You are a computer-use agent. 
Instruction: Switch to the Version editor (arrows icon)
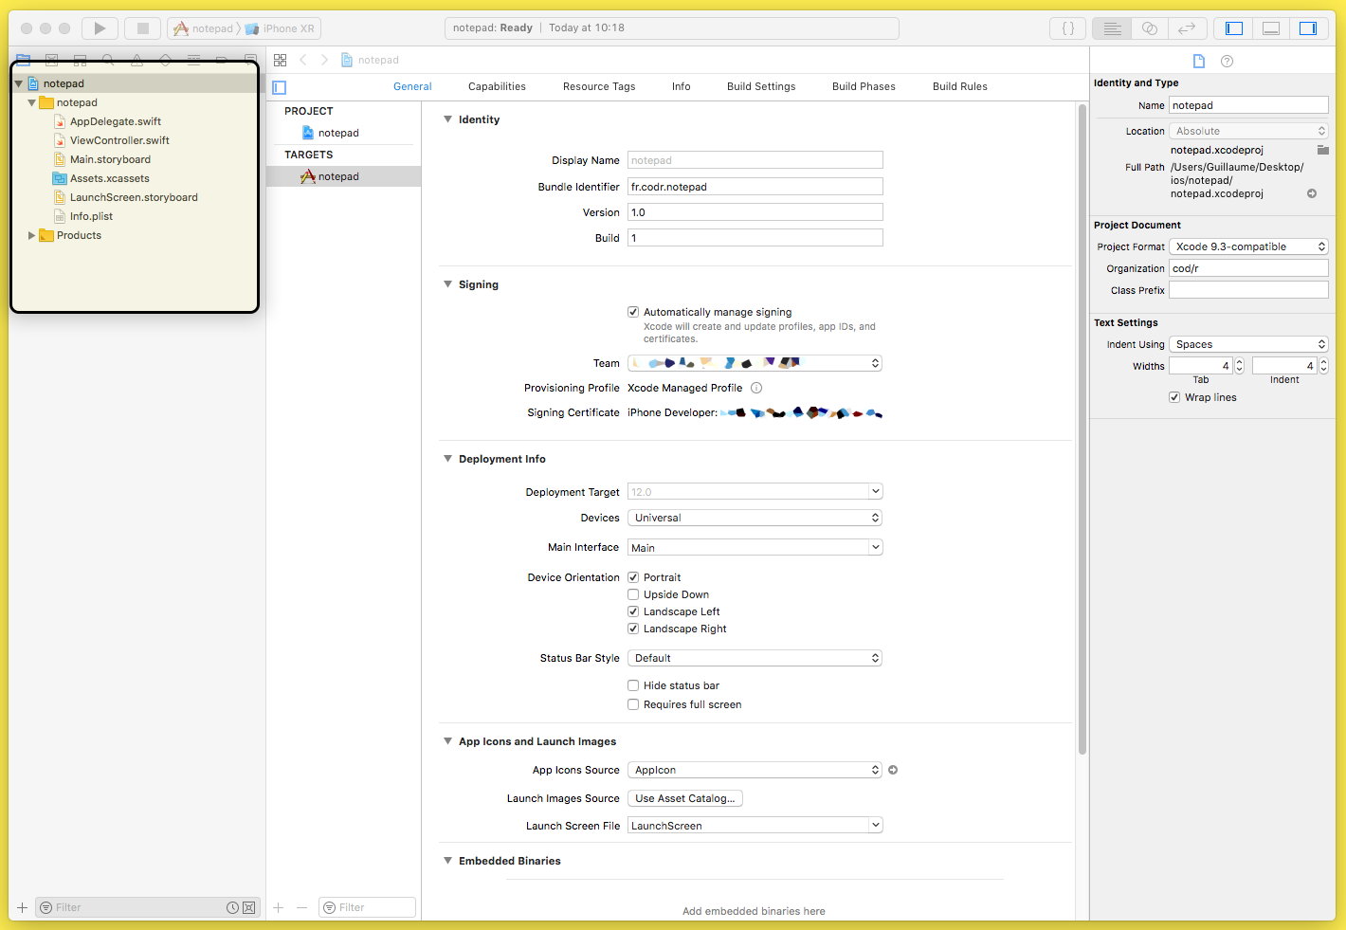point(1187,28)
